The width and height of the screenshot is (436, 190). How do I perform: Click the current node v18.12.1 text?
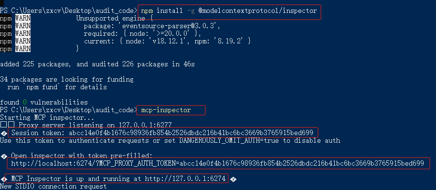168,41
